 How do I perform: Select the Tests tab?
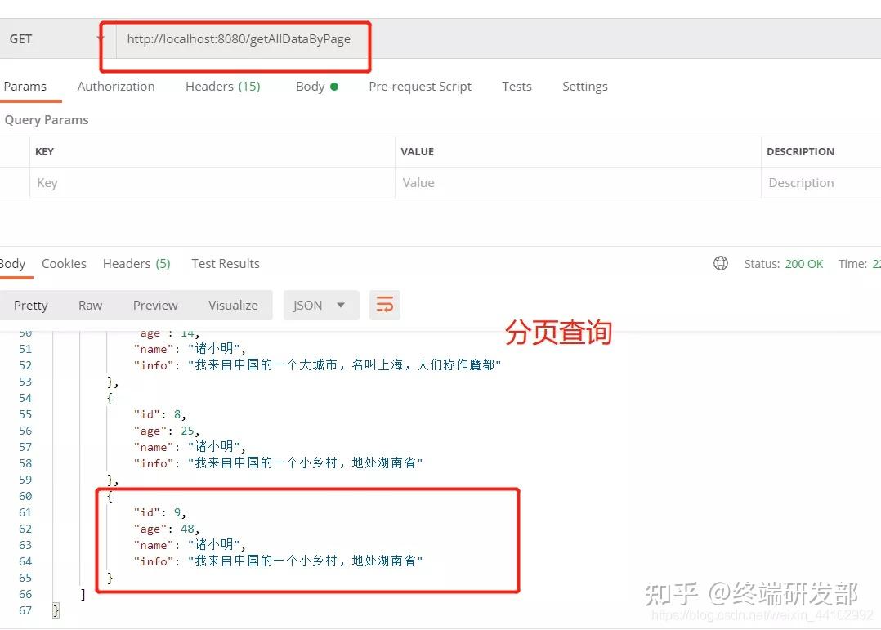[x=517, y=86]
